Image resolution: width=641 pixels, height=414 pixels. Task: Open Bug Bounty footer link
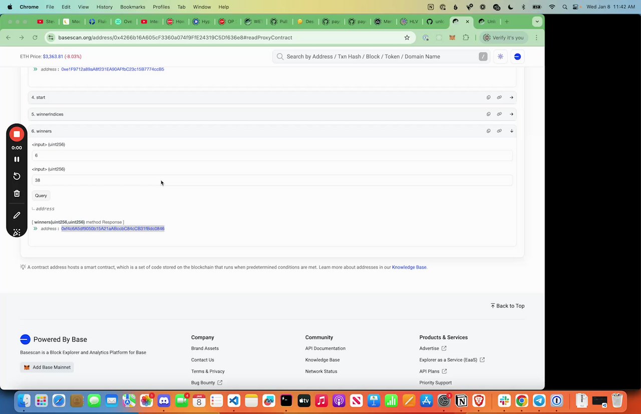point(206,383)
